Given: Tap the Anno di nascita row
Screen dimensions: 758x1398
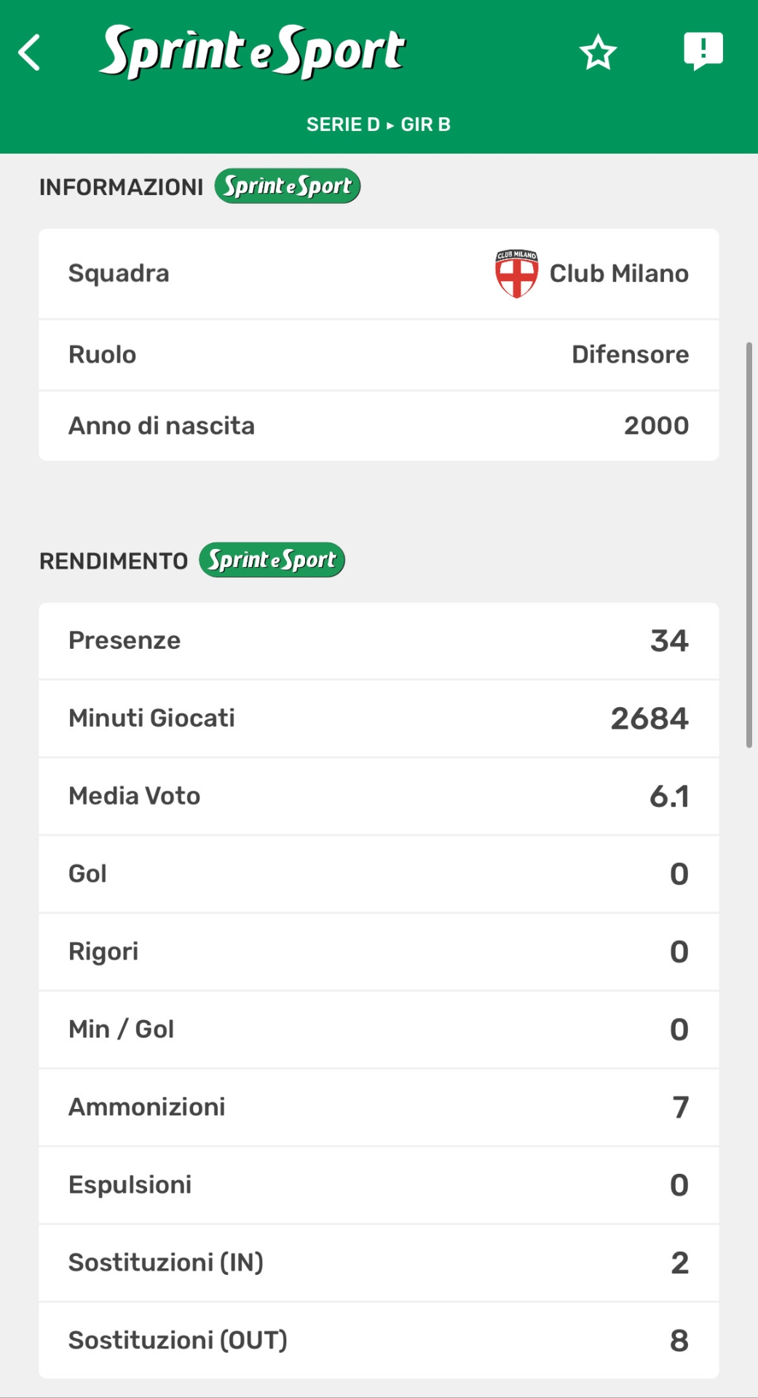Looking at the screenshot, I should coord(379,426).
